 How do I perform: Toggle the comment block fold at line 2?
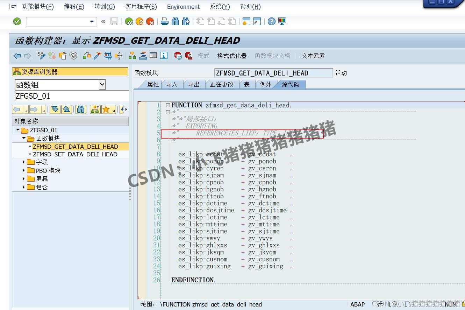[168, 112]
